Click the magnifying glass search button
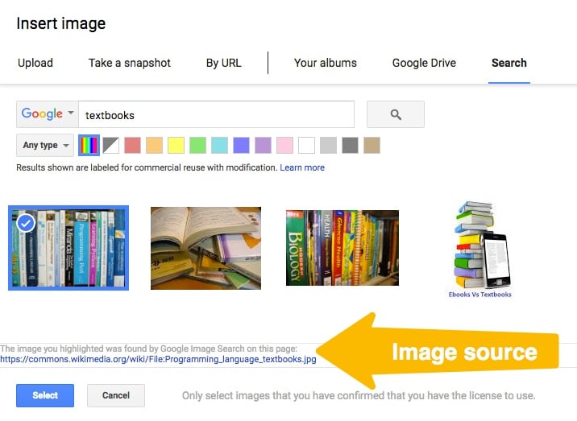 point(395,114)
